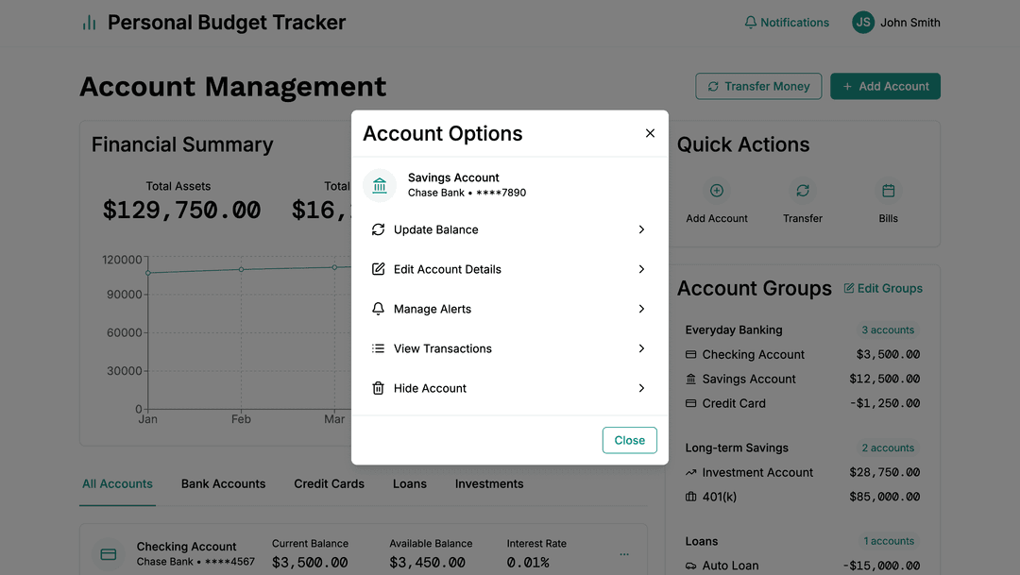Select the View Transactions list icon
This screenshot has width=1020, height=575.
tap(379, 348)
